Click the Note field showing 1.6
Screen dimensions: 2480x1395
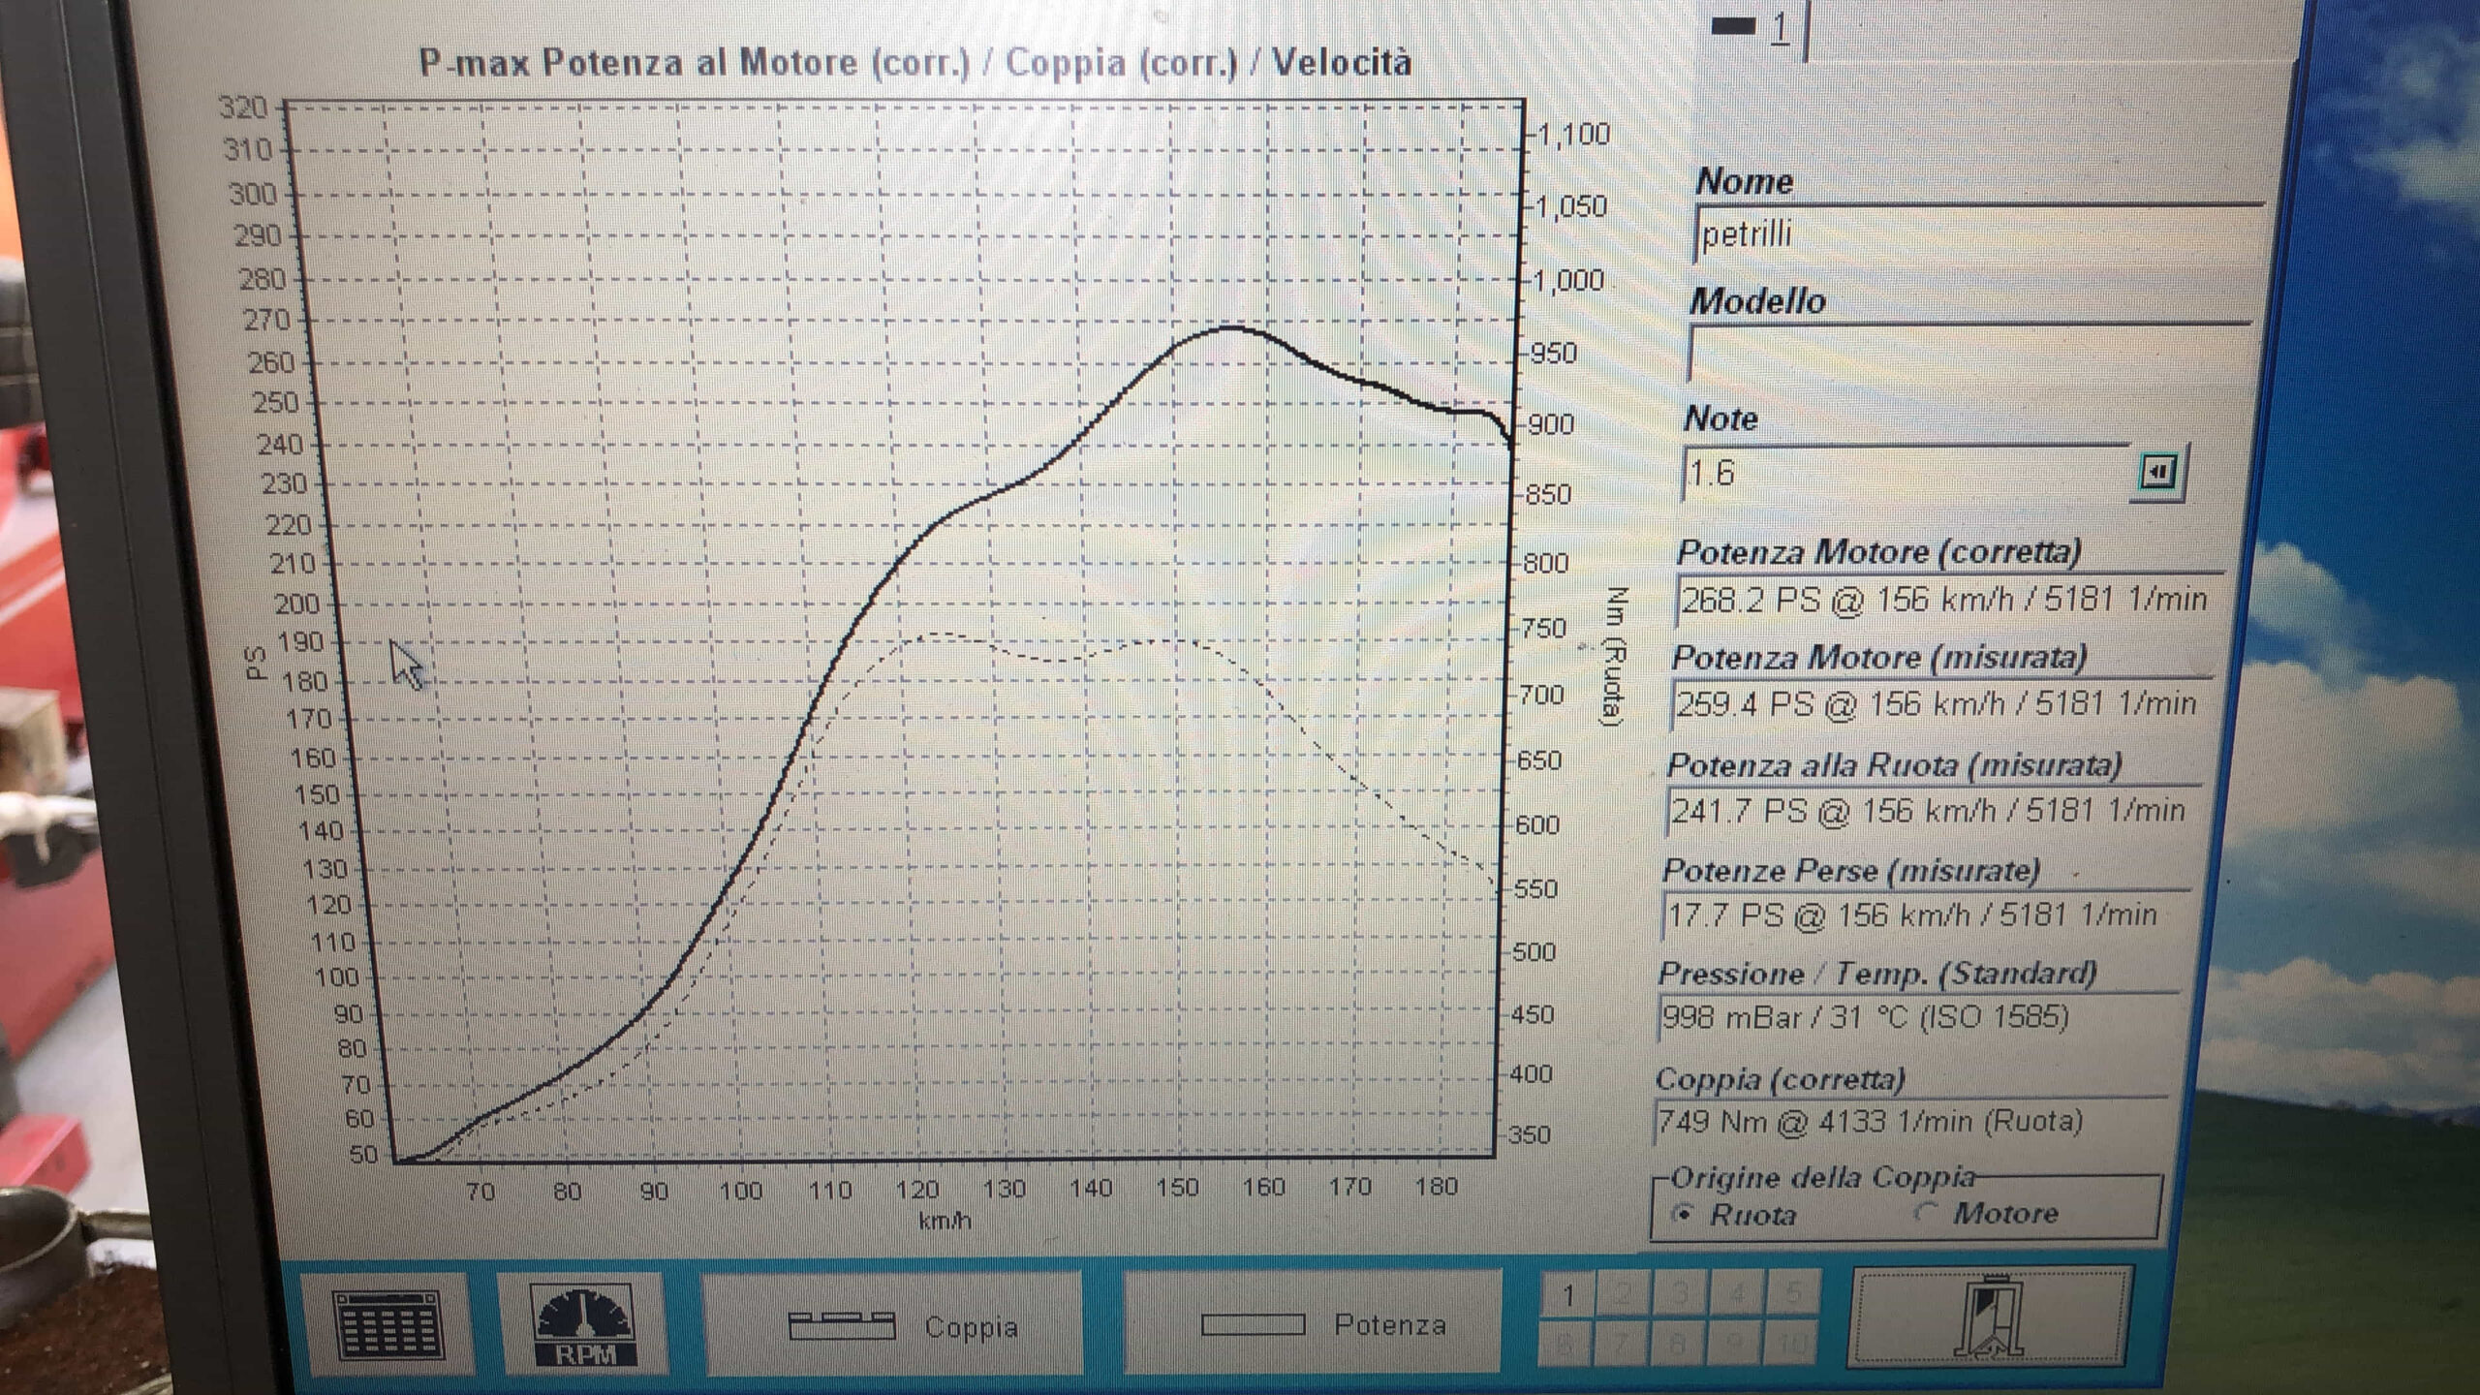pyautogui.click(x=1904, y=474)
